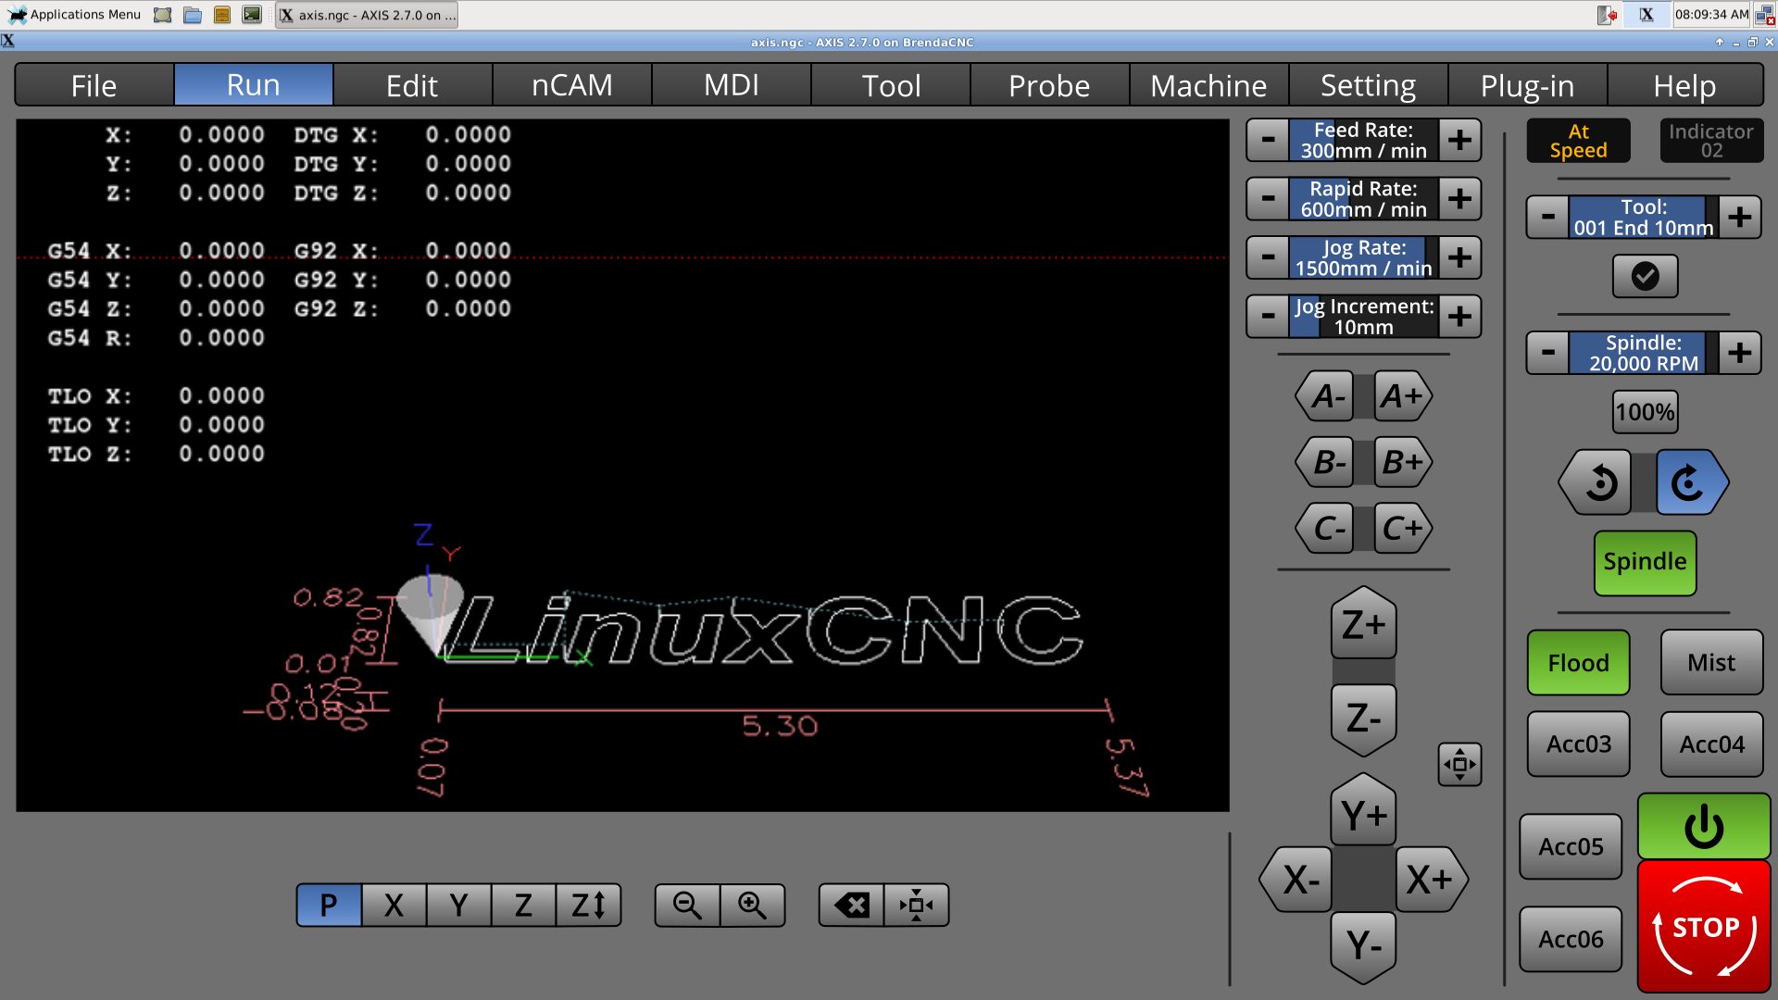The image size is (1778, 1000).
Task: Open the Tool menu
Action: click(x=891, y=85)
